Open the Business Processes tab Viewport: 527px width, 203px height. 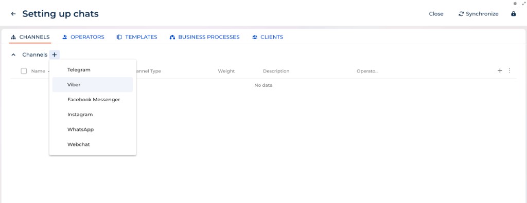(x=205, y=37)
